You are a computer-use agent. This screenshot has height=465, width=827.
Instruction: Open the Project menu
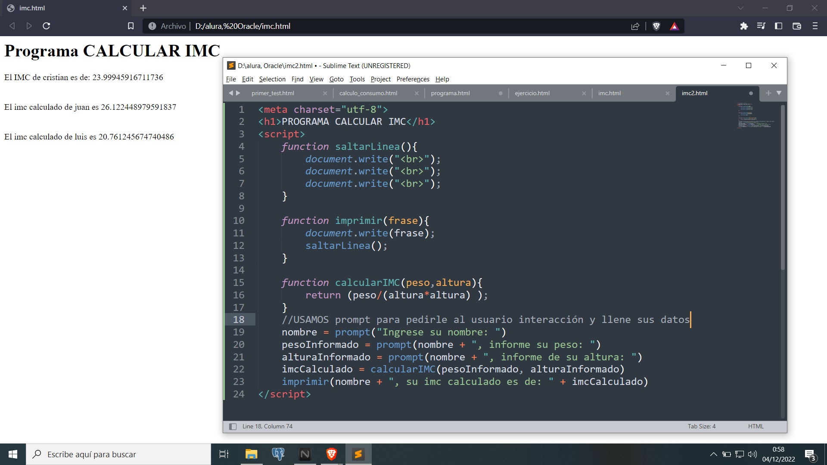click(x=380, y=79)
